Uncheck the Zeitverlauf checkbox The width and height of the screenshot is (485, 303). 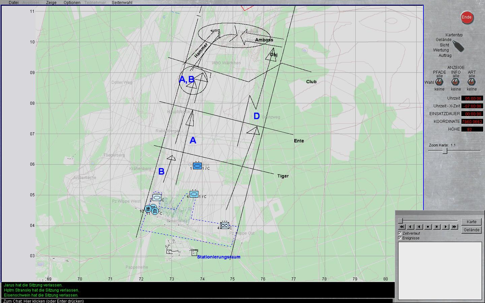(x=400, y=233)
